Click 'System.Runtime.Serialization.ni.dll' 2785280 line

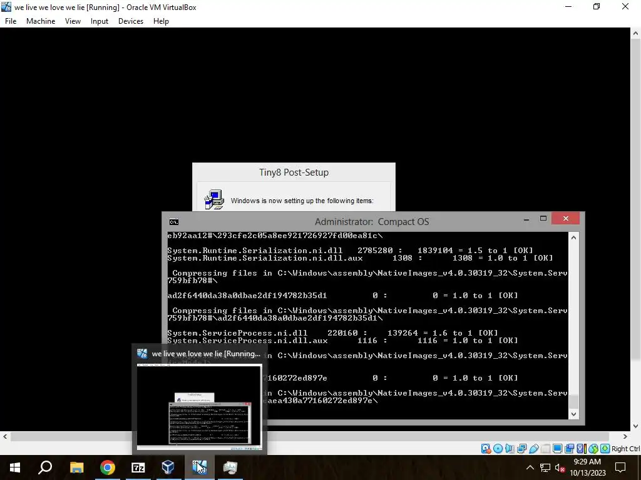(351, 250)
